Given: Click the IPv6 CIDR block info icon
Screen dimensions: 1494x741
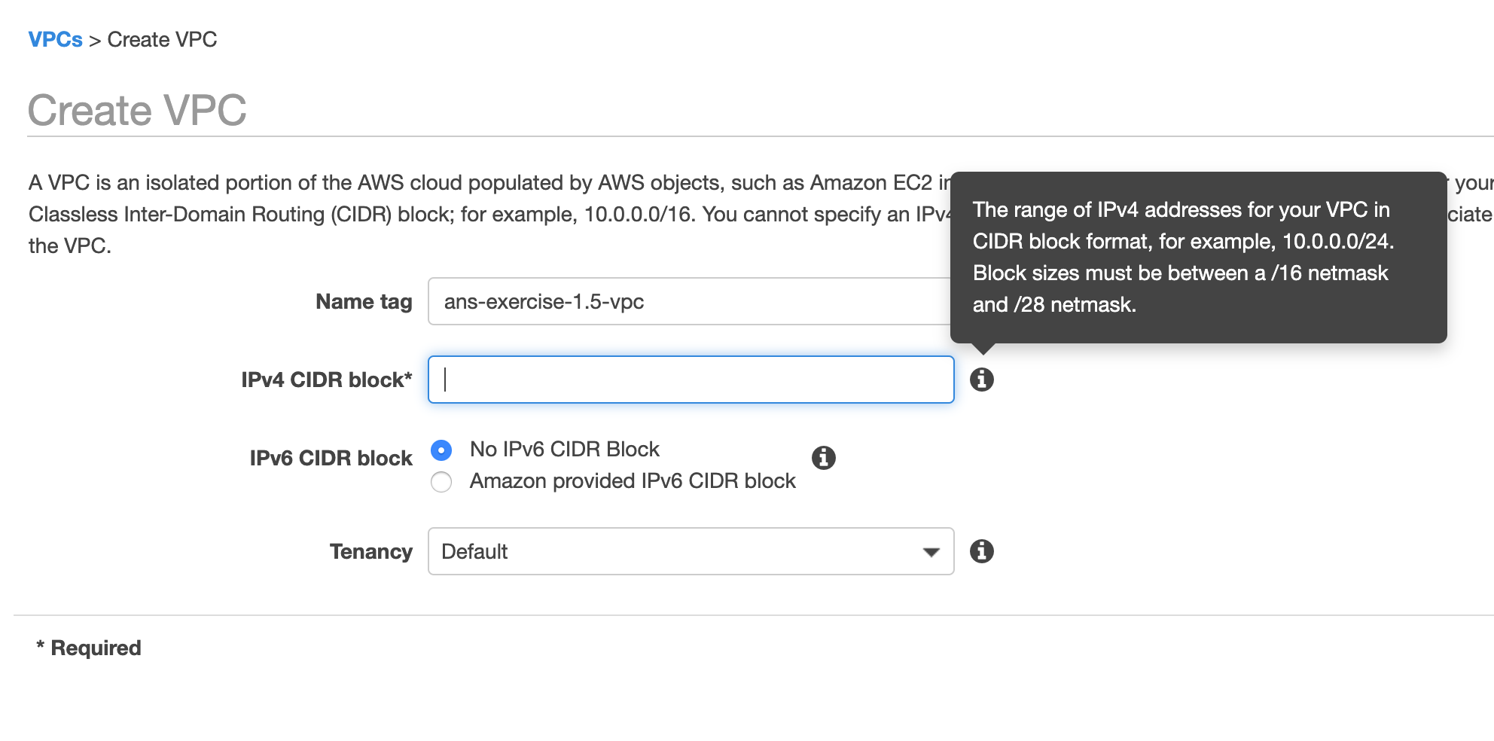Looking at the screenshot, I should 823,458.
